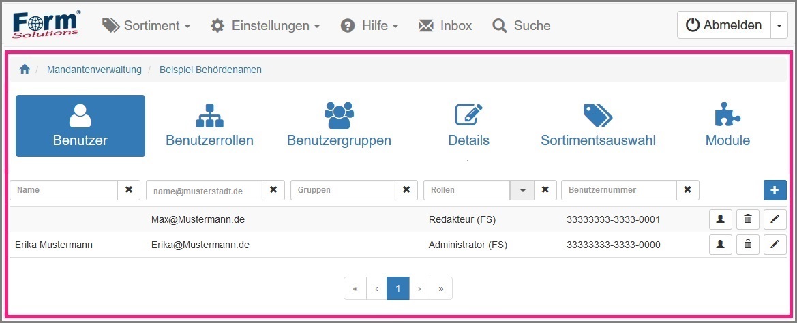The image size is (797, 323).
Task: Switch to the Benutzergruppen tab
Action: coord(339,126)
